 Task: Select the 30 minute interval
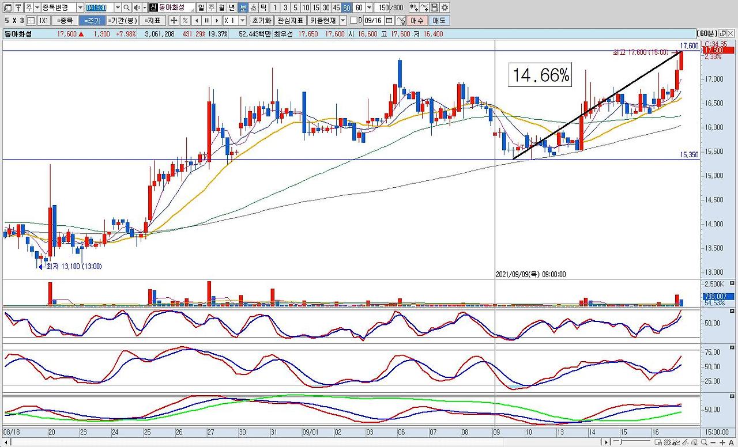click(326, 7)
